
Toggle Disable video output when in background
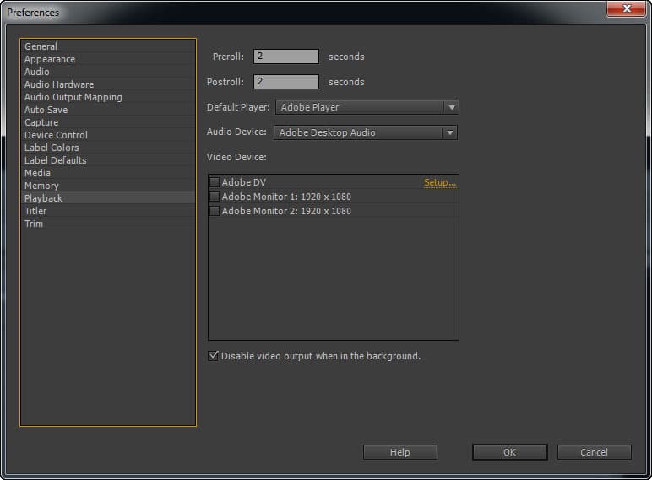(214, 356)
